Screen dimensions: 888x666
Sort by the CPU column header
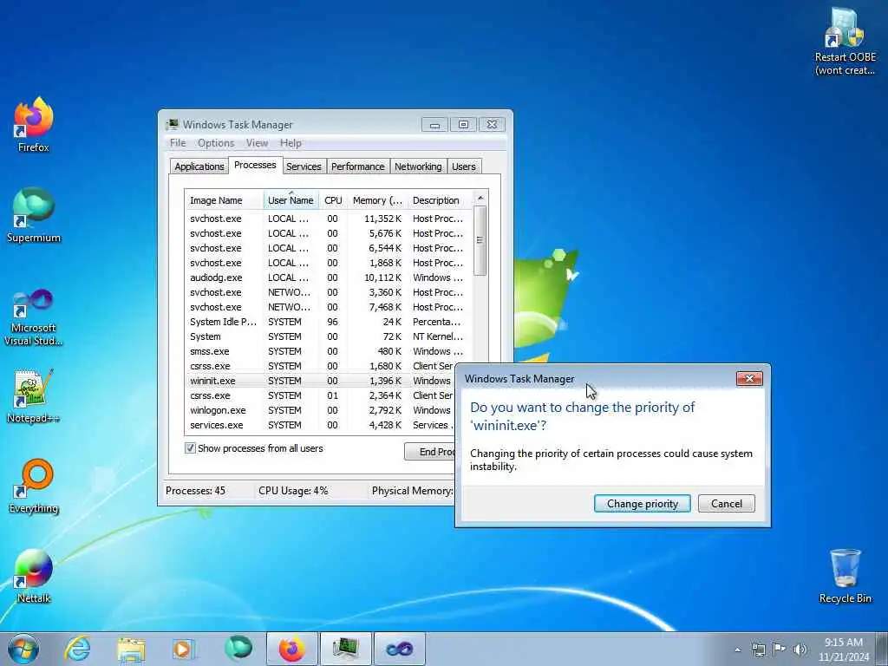tap(333, 200)
